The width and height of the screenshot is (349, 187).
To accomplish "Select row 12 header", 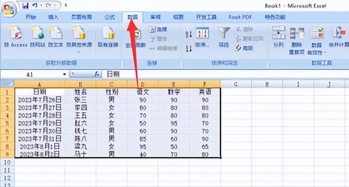I will [7, 178].
